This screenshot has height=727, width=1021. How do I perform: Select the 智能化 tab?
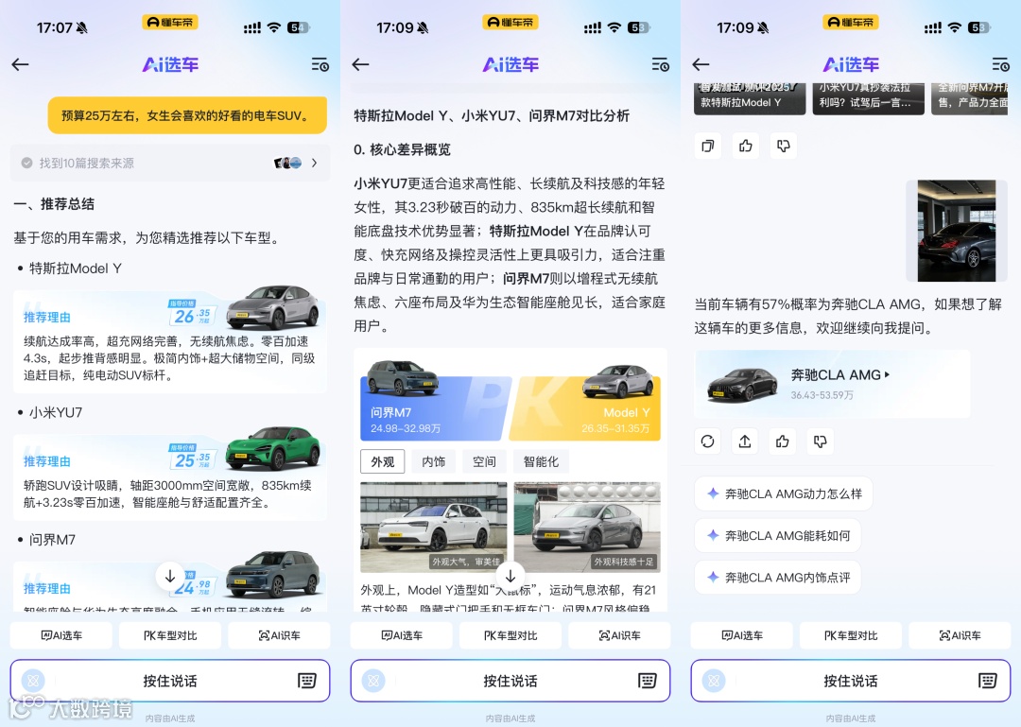541,462
